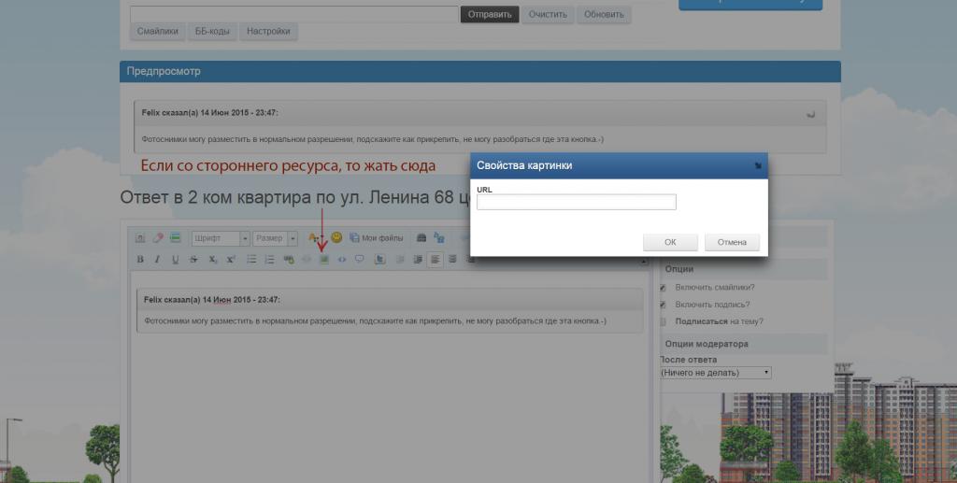Viewport: 957px width, 483px height.
Task: Click the superscript icon
Action: point(231,259)
